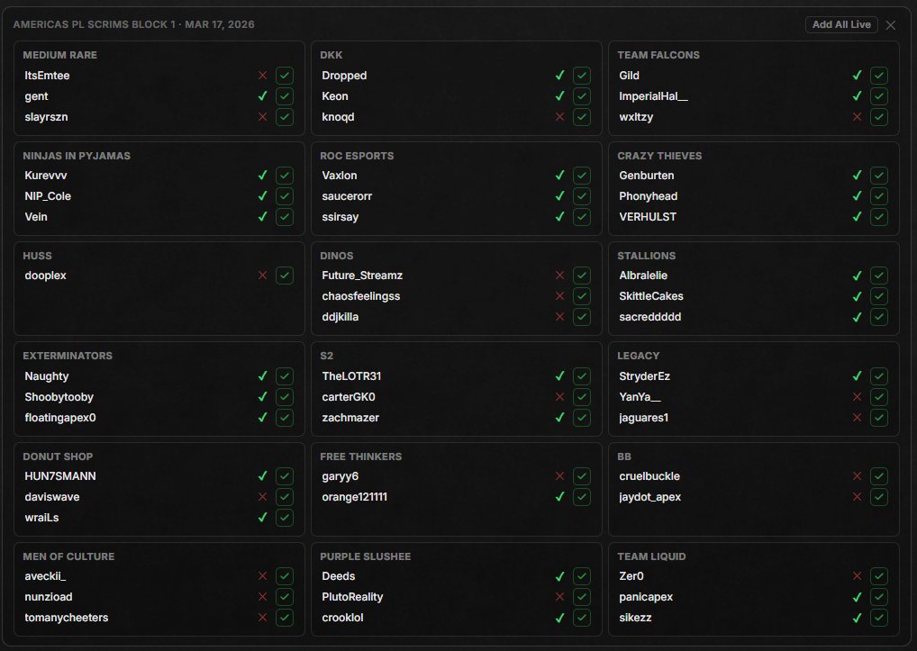The image size is (917, 651).
Task: Toggle the checkbox for Zer0
Action: [878, 576]
